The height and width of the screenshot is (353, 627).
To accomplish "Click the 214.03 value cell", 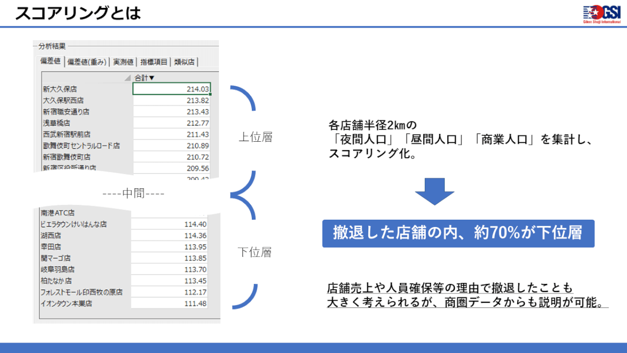I will pos(172,89).
